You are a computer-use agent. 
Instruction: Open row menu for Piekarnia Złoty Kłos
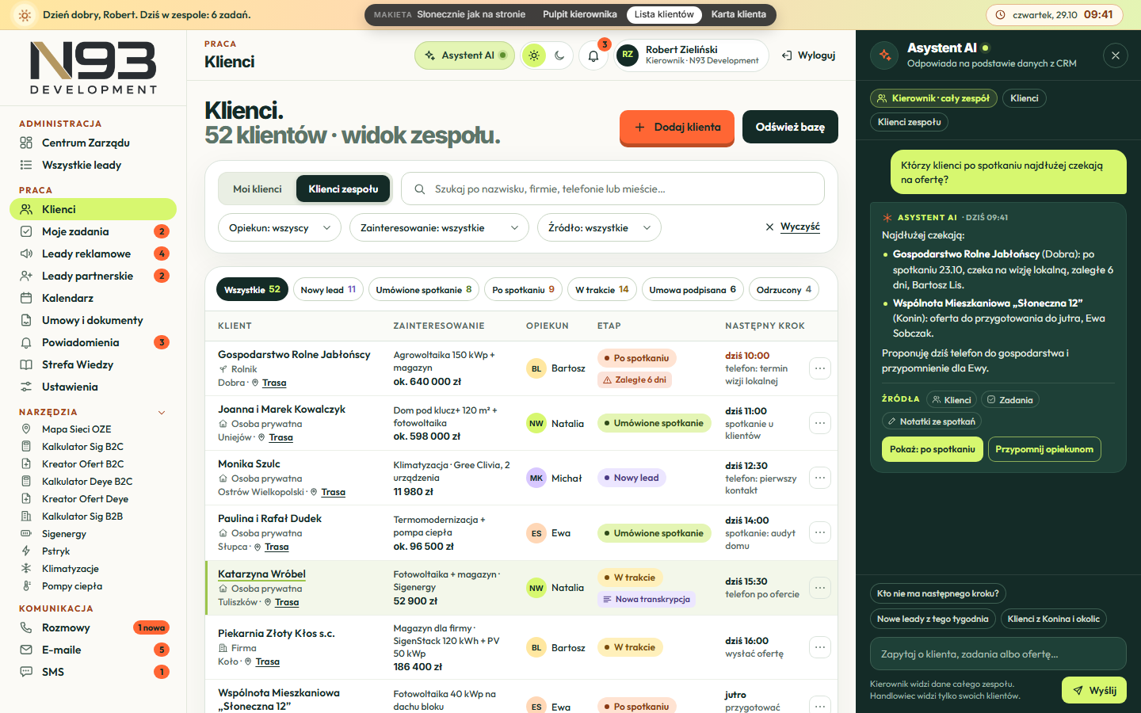(820, 647)
